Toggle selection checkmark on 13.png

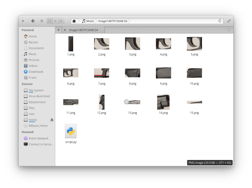126,102
